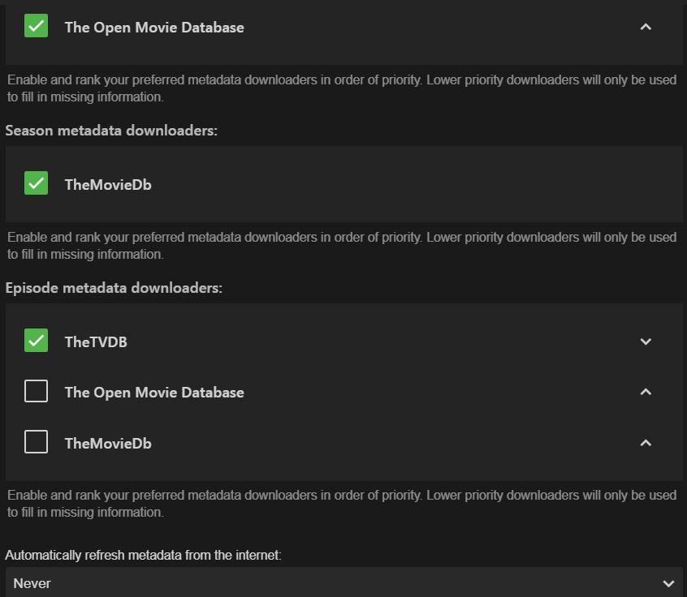Move TheTVDB episode downloader down in priority
687x597 pixels.
[x=646, y=341]
